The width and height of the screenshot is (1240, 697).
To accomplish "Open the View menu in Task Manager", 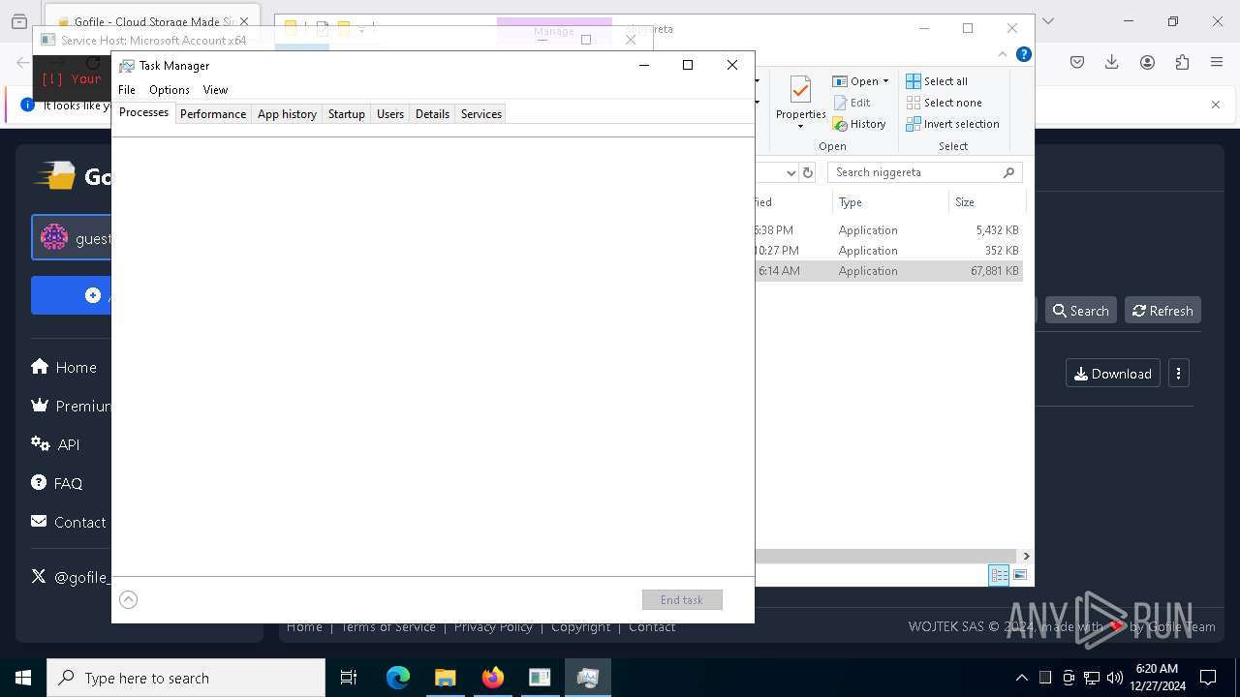I will coord(215,89).
